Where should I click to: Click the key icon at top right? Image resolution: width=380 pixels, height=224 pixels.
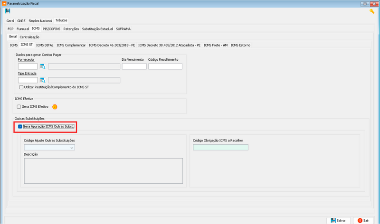tap(372, 11)
